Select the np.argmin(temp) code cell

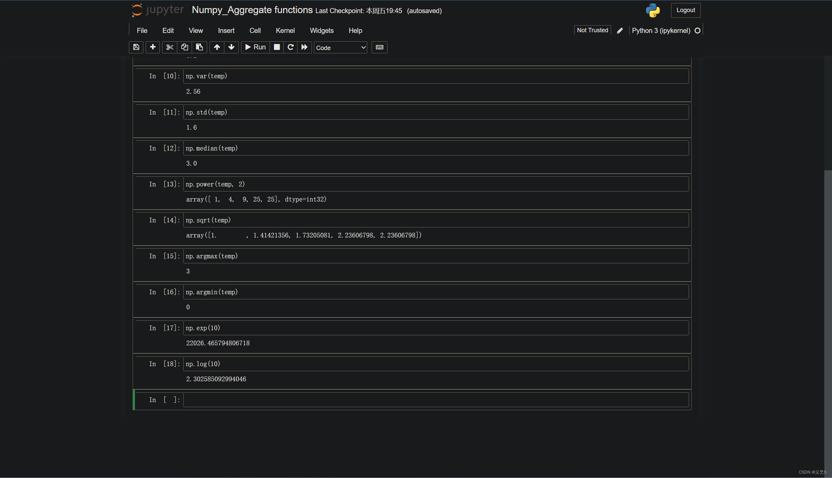(436, 292)
